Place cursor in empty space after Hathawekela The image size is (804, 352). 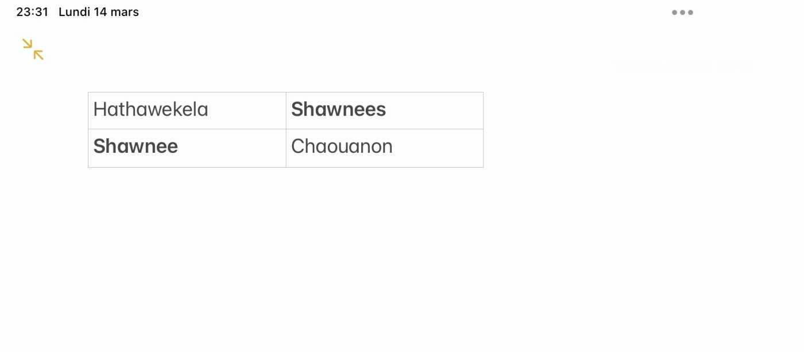tap(247, 110)
